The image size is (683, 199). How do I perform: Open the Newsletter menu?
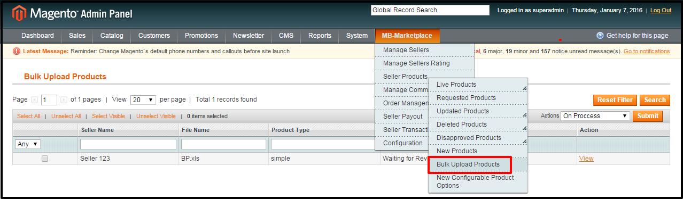pyautogui.click(x=249, y=36)
